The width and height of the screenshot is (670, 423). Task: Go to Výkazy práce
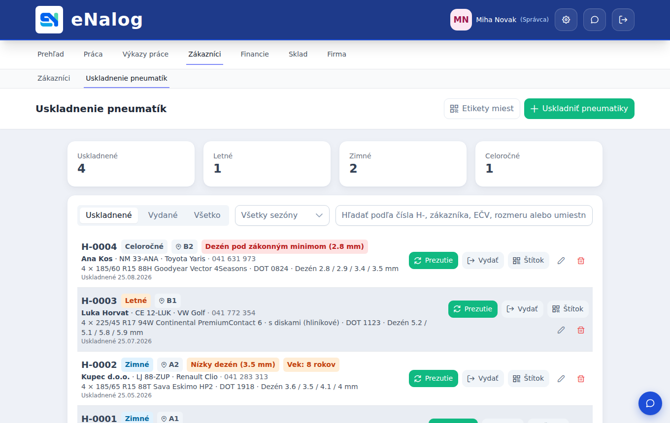[145, 54]
